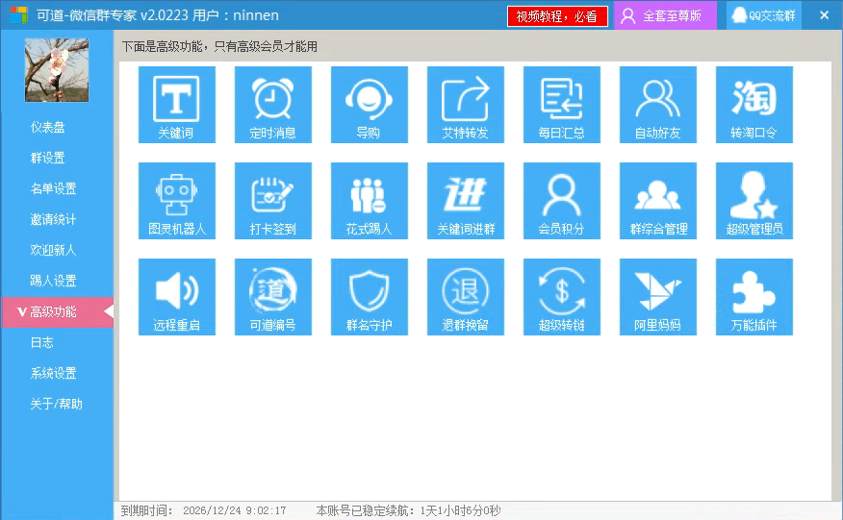This screenshot has height=520, width=843.
Task: Go to 群设置 in the sidebar
Action: pos(48,158)
